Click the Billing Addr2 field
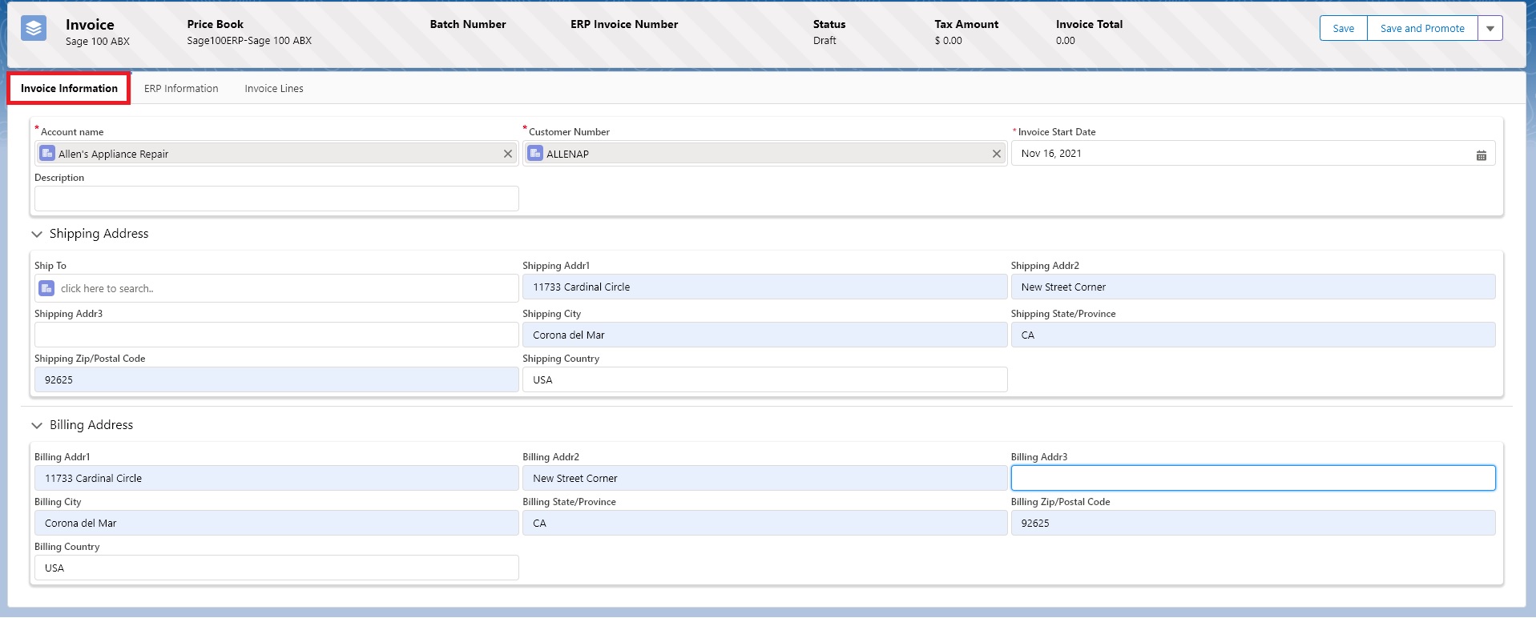Image resolution: width=1536 pixels, height=618 pixels. click(x=764, y=478)
